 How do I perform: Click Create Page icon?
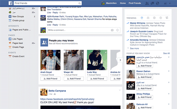pyautogui.click(x=10, y=47)
